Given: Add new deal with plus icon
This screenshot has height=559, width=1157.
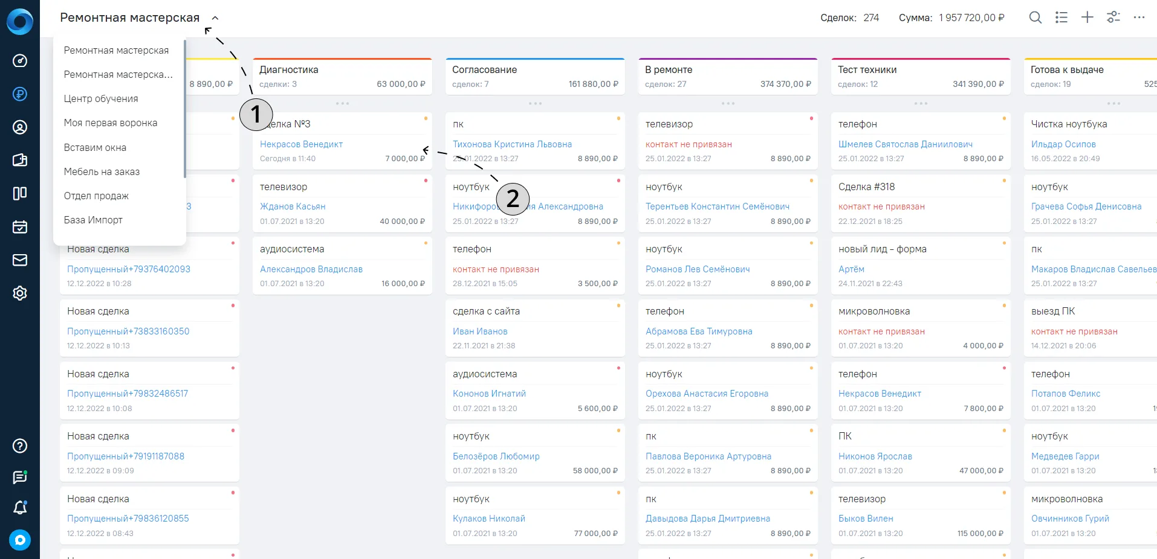Looking at the screenshot, I should coord(1087,18).
